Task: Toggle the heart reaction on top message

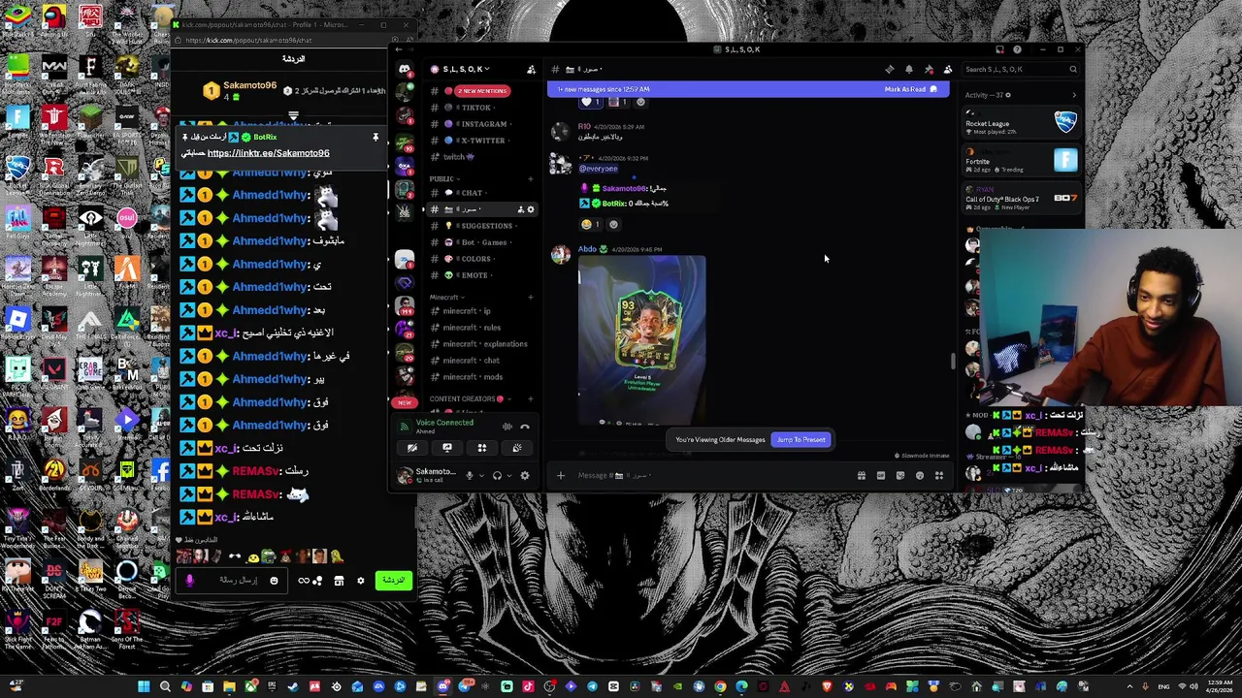Action: [x=591, y=102]
